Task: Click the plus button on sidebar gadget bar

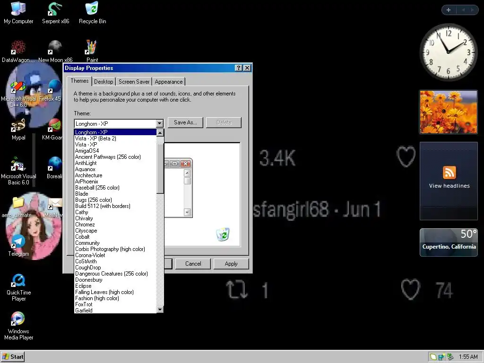Action: click(x=449, y=10)
